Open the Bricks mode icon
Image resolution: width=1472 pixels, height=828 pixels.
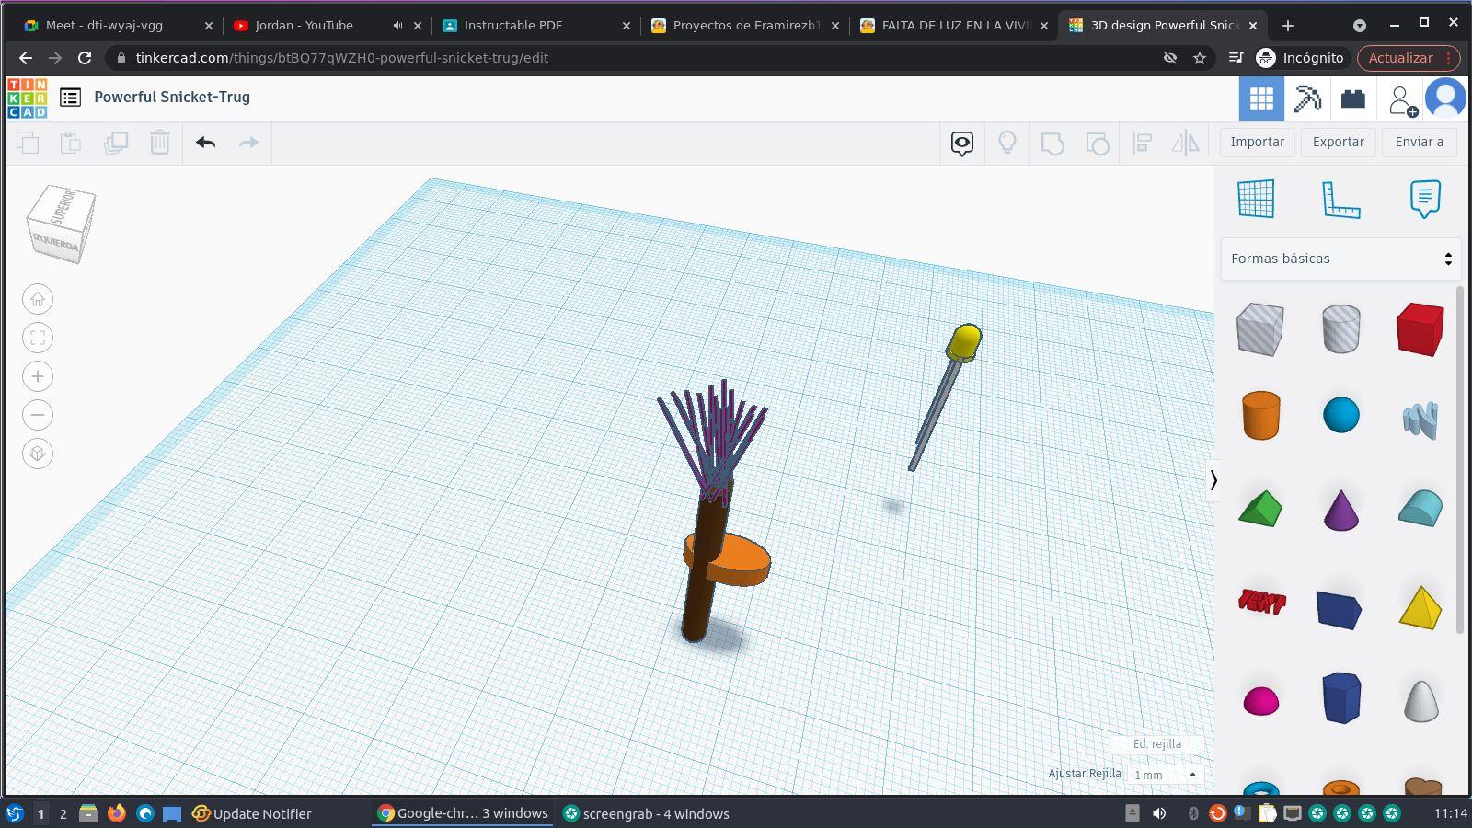pyautogui.click(x=1352, y=98)
